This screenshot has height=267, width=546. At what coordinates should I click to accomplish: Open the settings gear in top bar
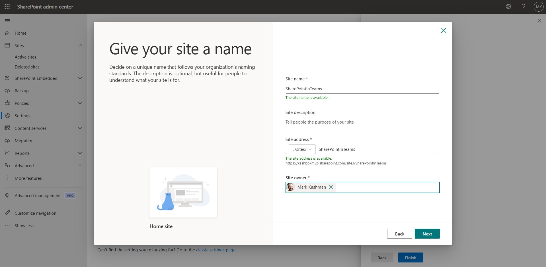509,7
